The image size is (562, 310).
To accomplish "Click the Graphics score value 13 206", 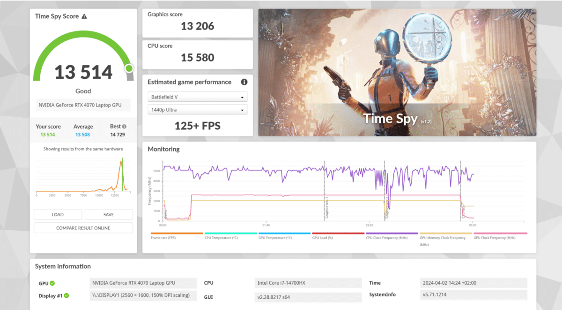I will (198, 26).
